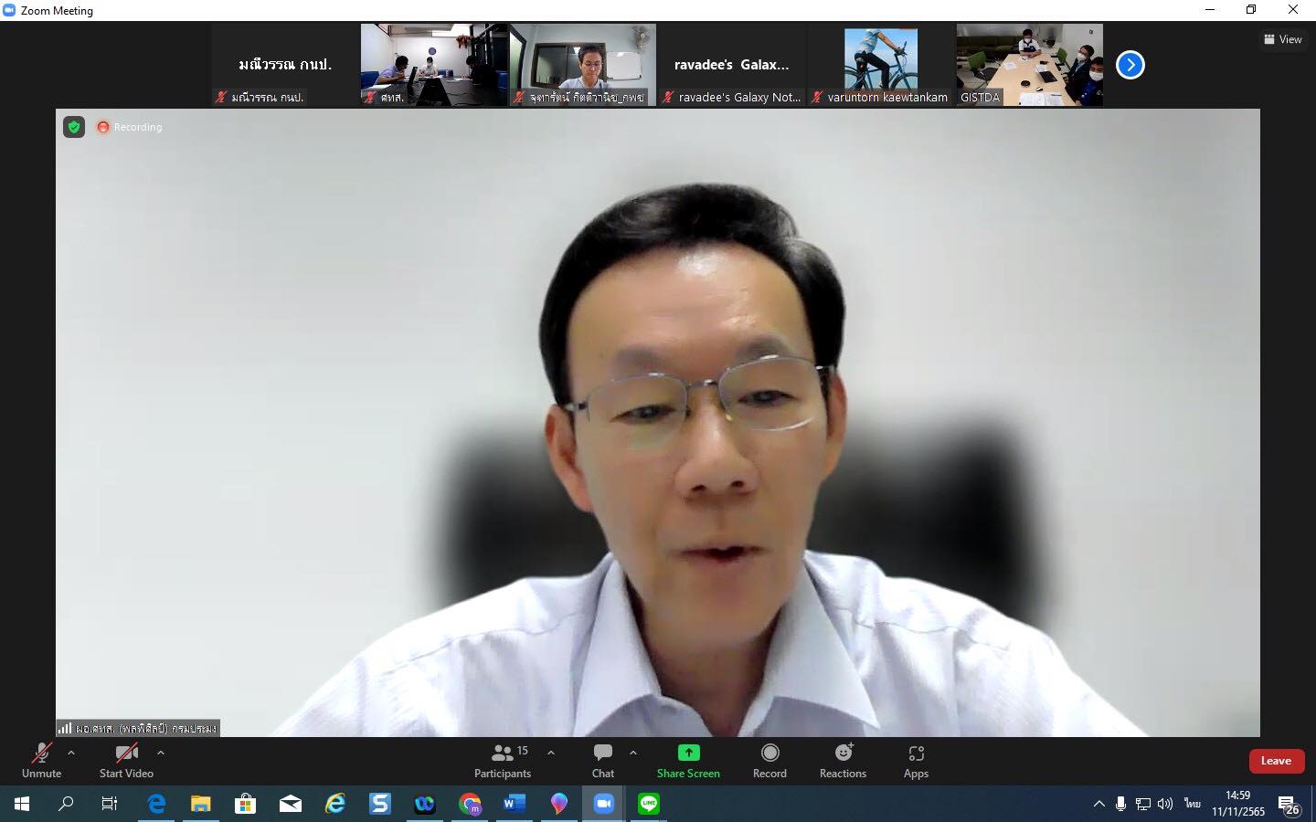Image resolution: width=1316 pixels, height=822 pixels.
Task: Open Zoom Apps
Action: [916, 761]
